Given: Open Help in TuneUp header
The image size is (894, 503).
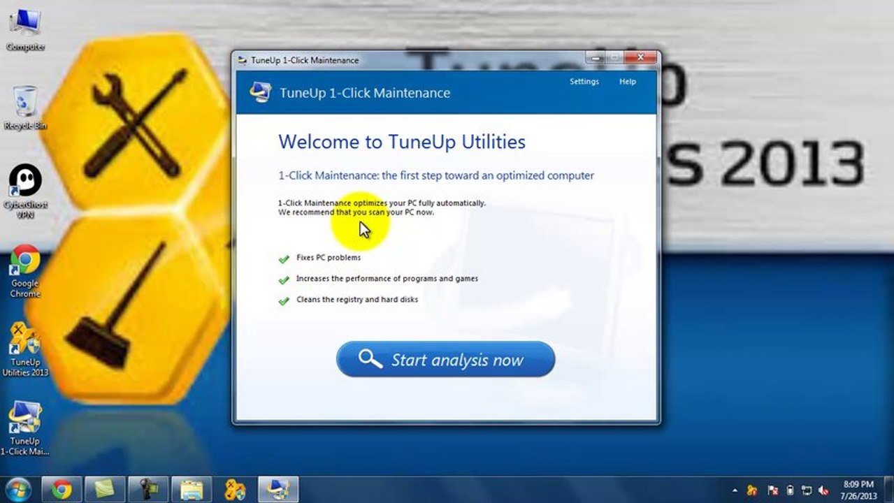Looking at the screenshot, I should [628, 82].
